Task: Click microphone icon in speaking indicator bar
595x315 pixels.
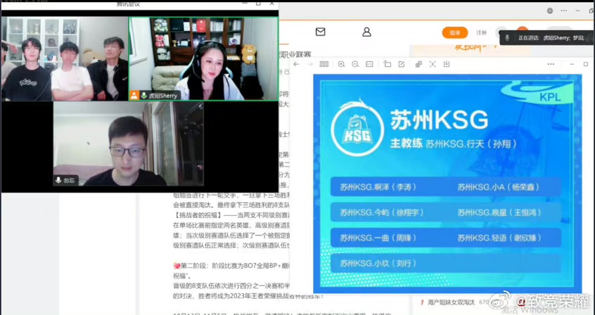Action: pyautogui.click(x=507, y=38)
